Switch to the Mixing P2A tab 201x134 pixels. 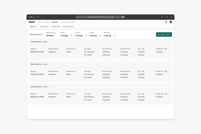tap(44, 26)
